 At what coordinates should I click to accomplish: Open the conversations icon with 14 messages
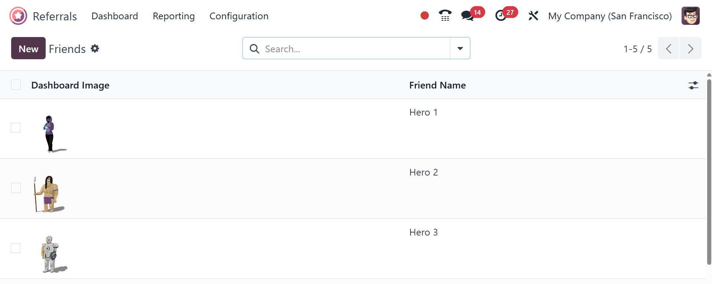click(x=467, y=16)
